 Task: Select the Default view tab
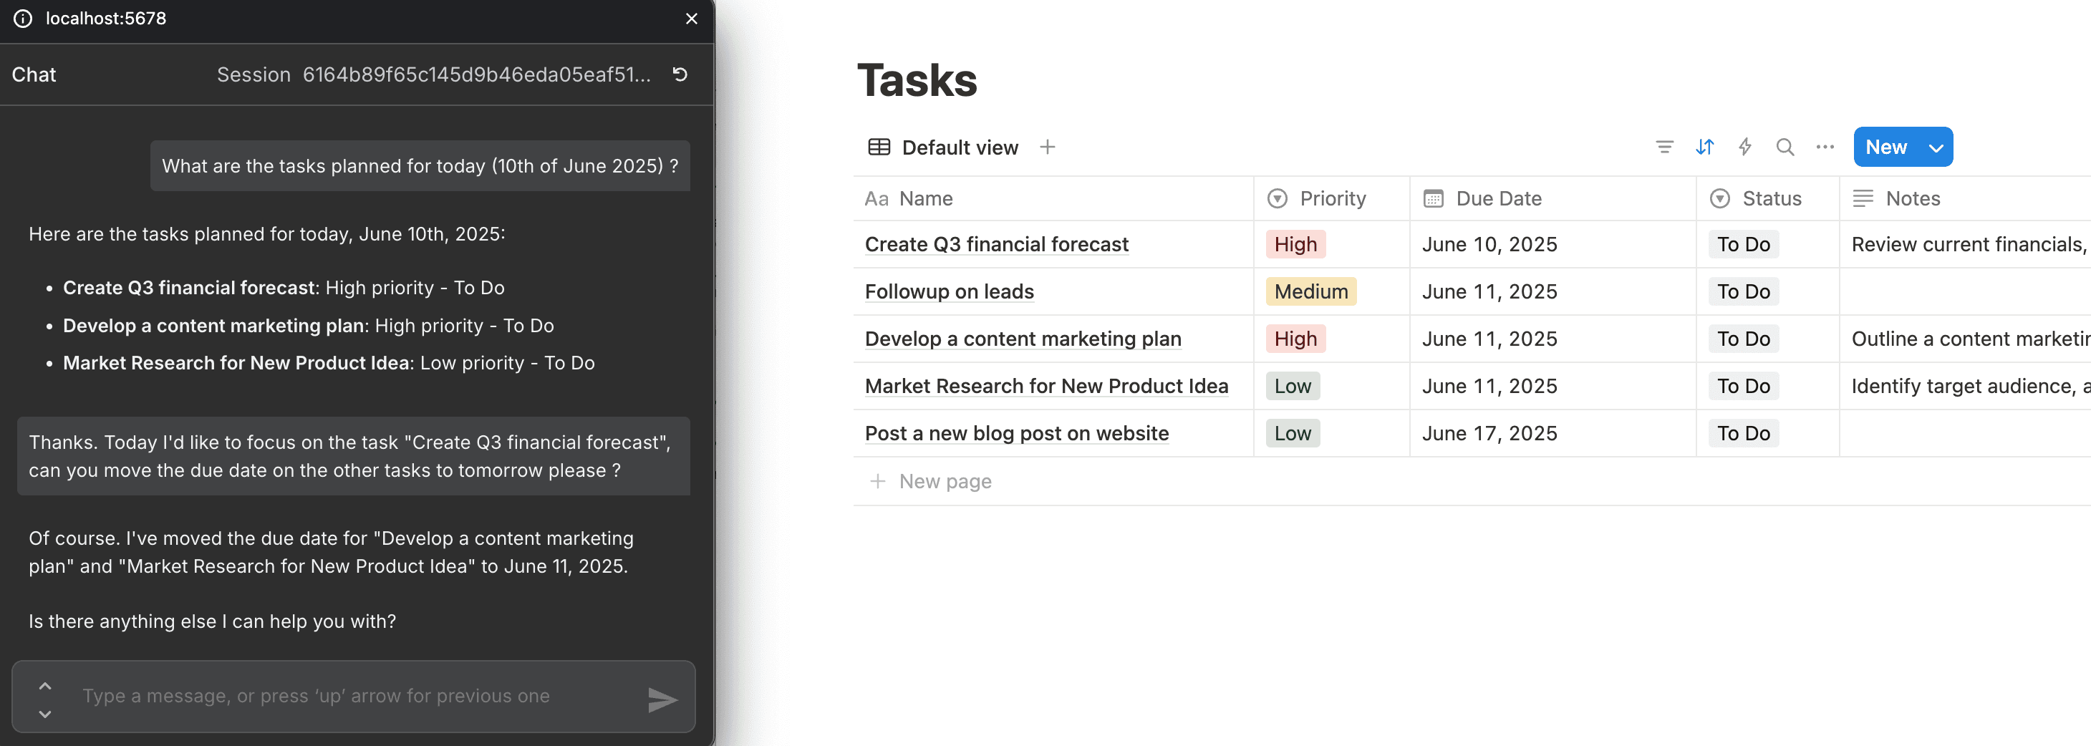pyautogui.click(x=943, y=147)
